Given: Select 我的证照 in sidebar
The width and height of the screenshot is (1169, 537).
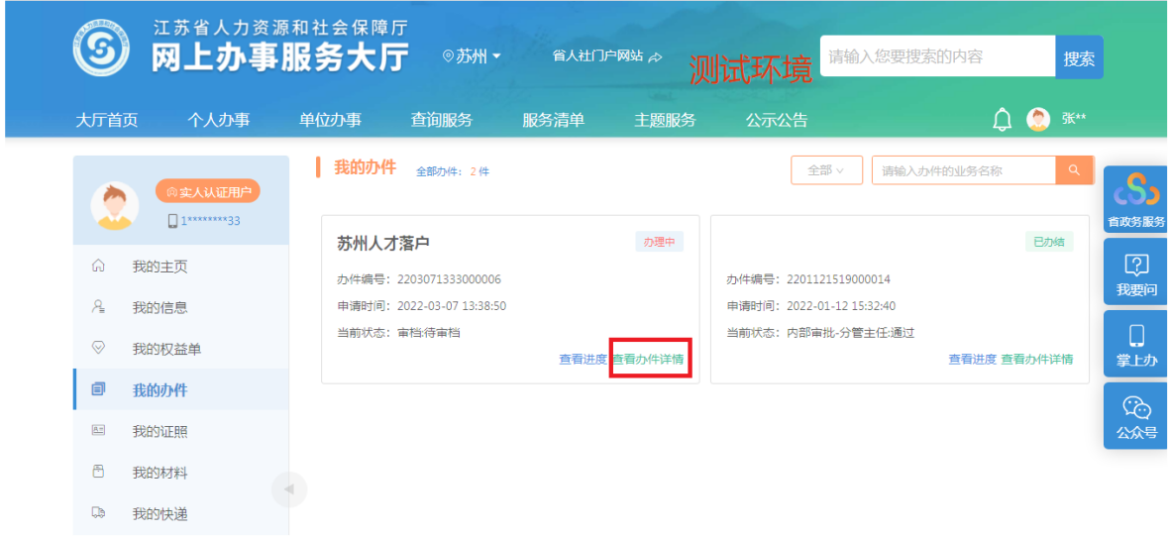Looking at the screenshot, I should 159,431.
